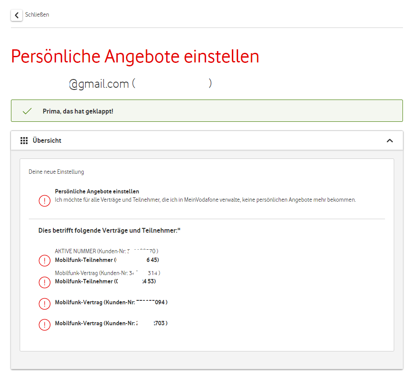420x382 pixels.
Task: Click the green checkmark in success banner
Action: (x=27, y=110)
